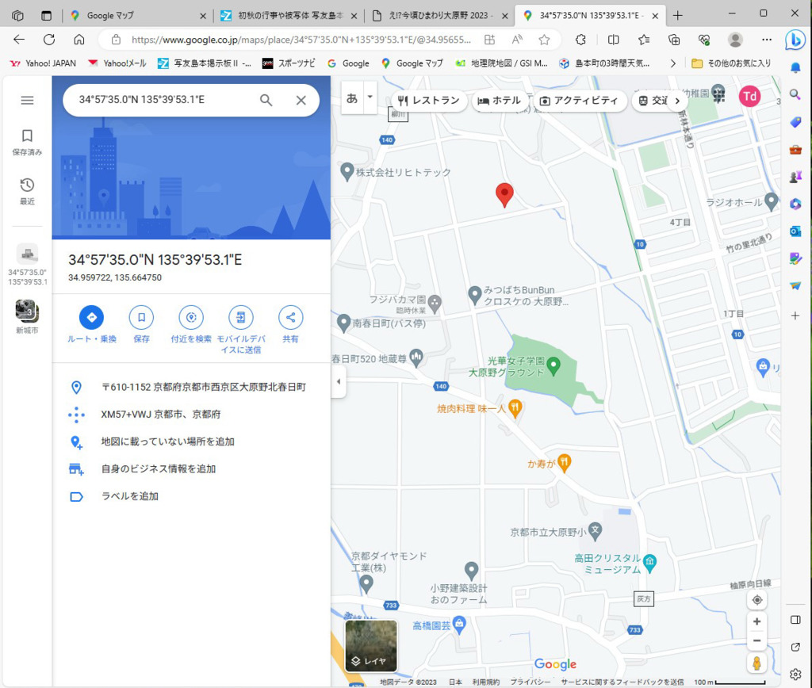
Task: Click 地図に載っていない場所を追加
Action: [x=168, y=441]
